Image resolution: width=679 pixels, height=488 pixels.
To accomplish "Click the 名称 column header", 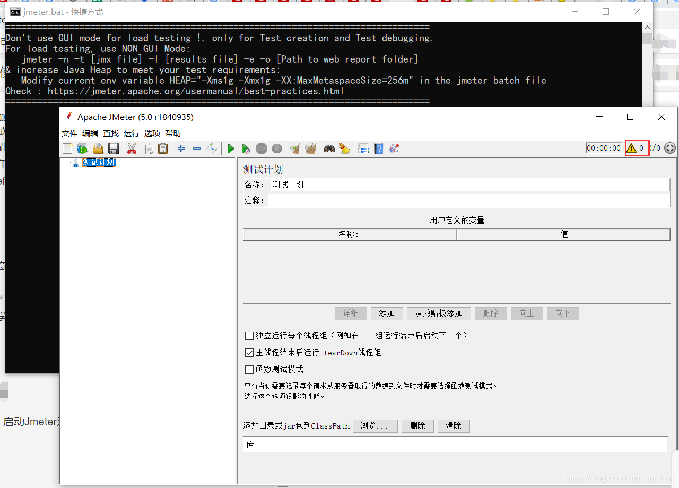I will (350, 234).
